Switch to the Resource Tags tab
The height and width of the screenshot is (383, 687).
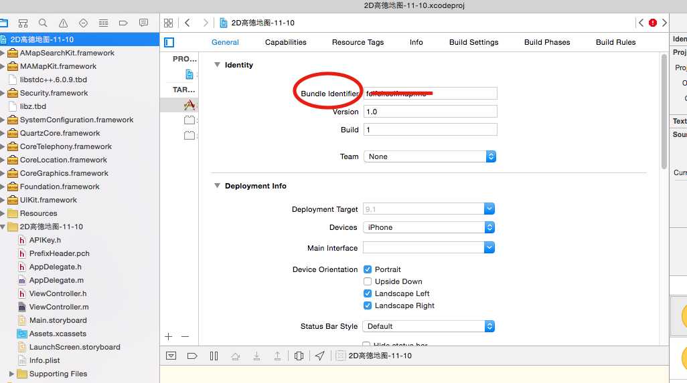point(358,42)
